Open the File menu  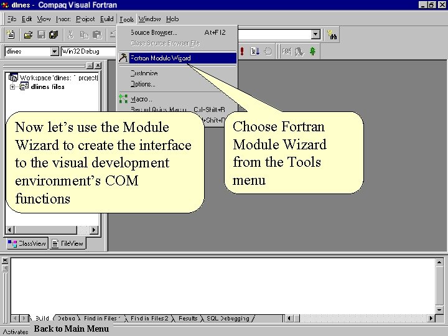coord(11,19)
